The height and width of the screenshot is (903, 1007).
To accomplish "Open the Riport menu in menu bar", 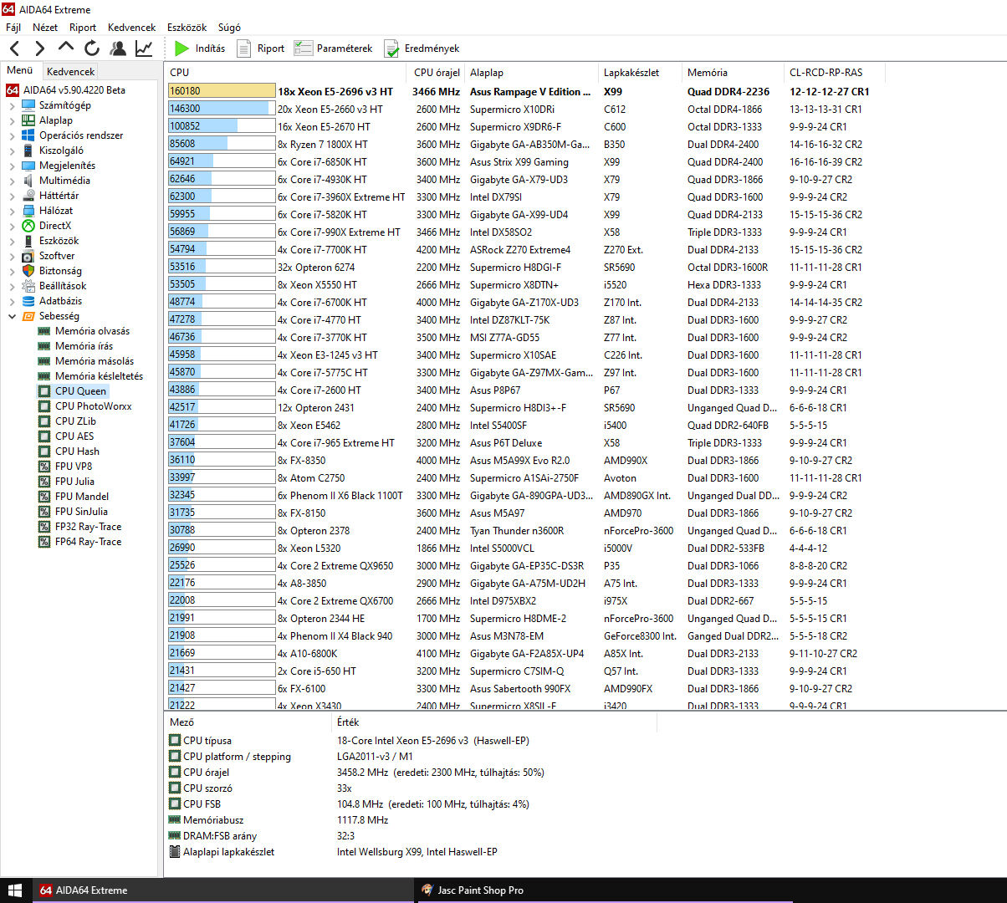I will 83,28.
